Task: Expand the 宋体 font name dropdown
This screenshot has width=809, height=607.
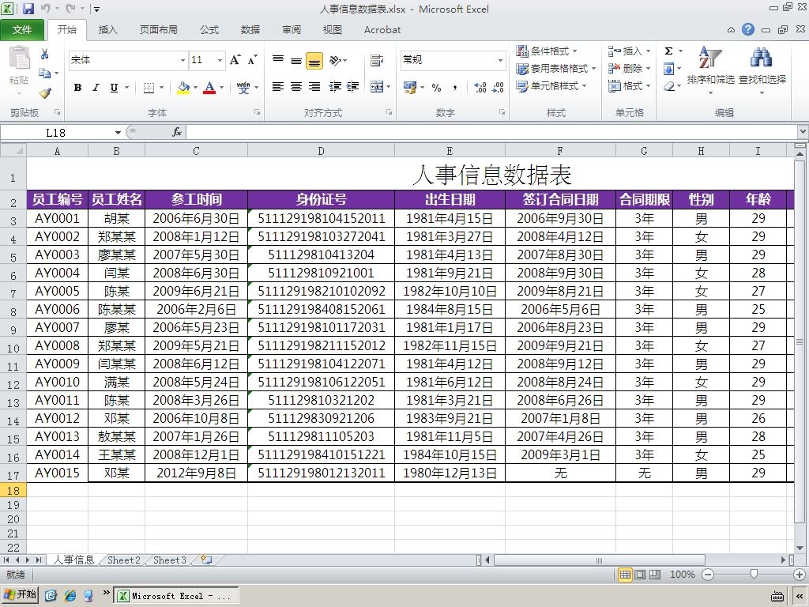Action: (x=182, y=60)
